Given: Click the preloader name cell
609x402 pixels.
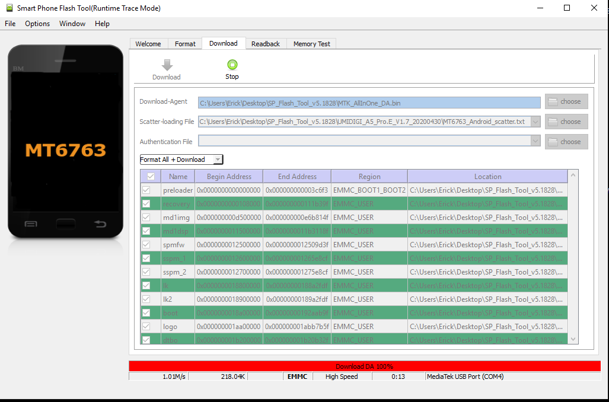Looking at the screenshot, I should (x=178, y=190).
